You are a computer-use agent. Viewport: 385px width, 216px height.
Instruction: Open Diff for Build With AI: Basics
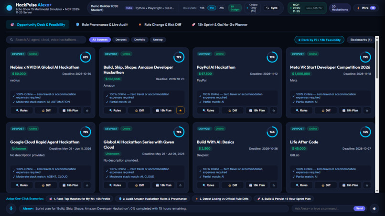pos(232,185)
